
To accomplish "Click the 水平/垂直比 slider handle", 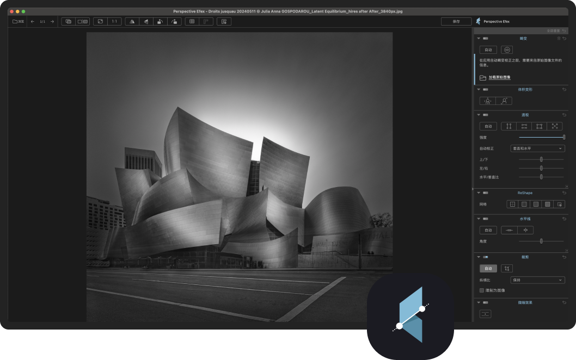I will tap(541, 177).
